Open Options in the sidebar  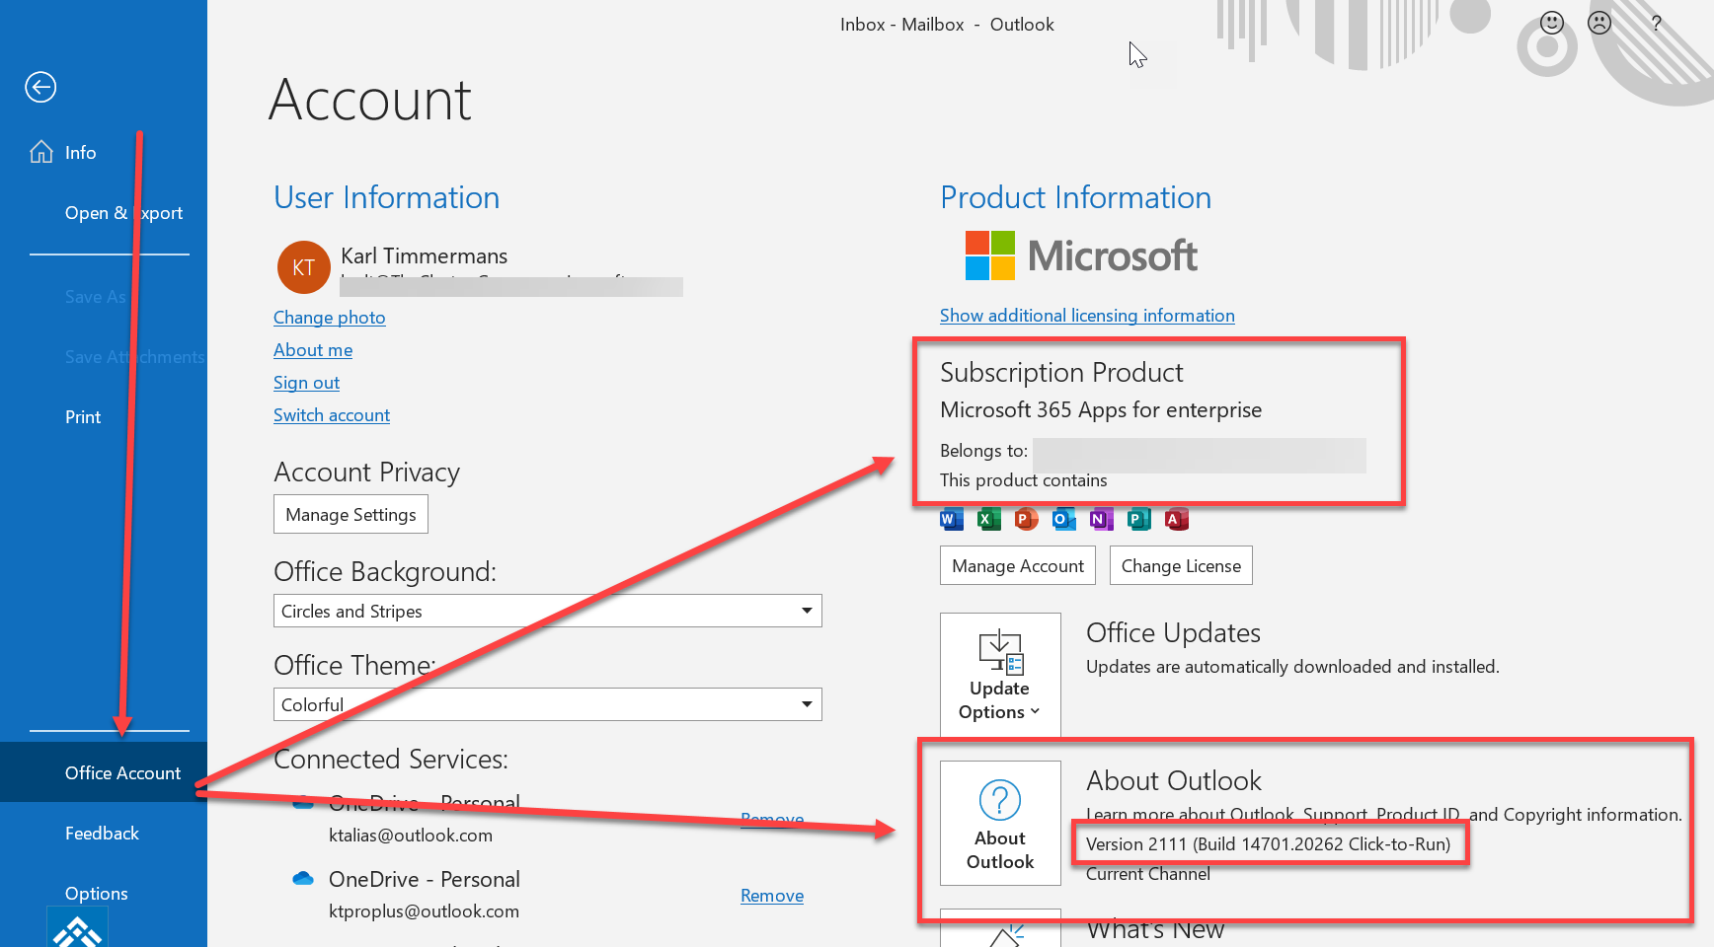104,893
